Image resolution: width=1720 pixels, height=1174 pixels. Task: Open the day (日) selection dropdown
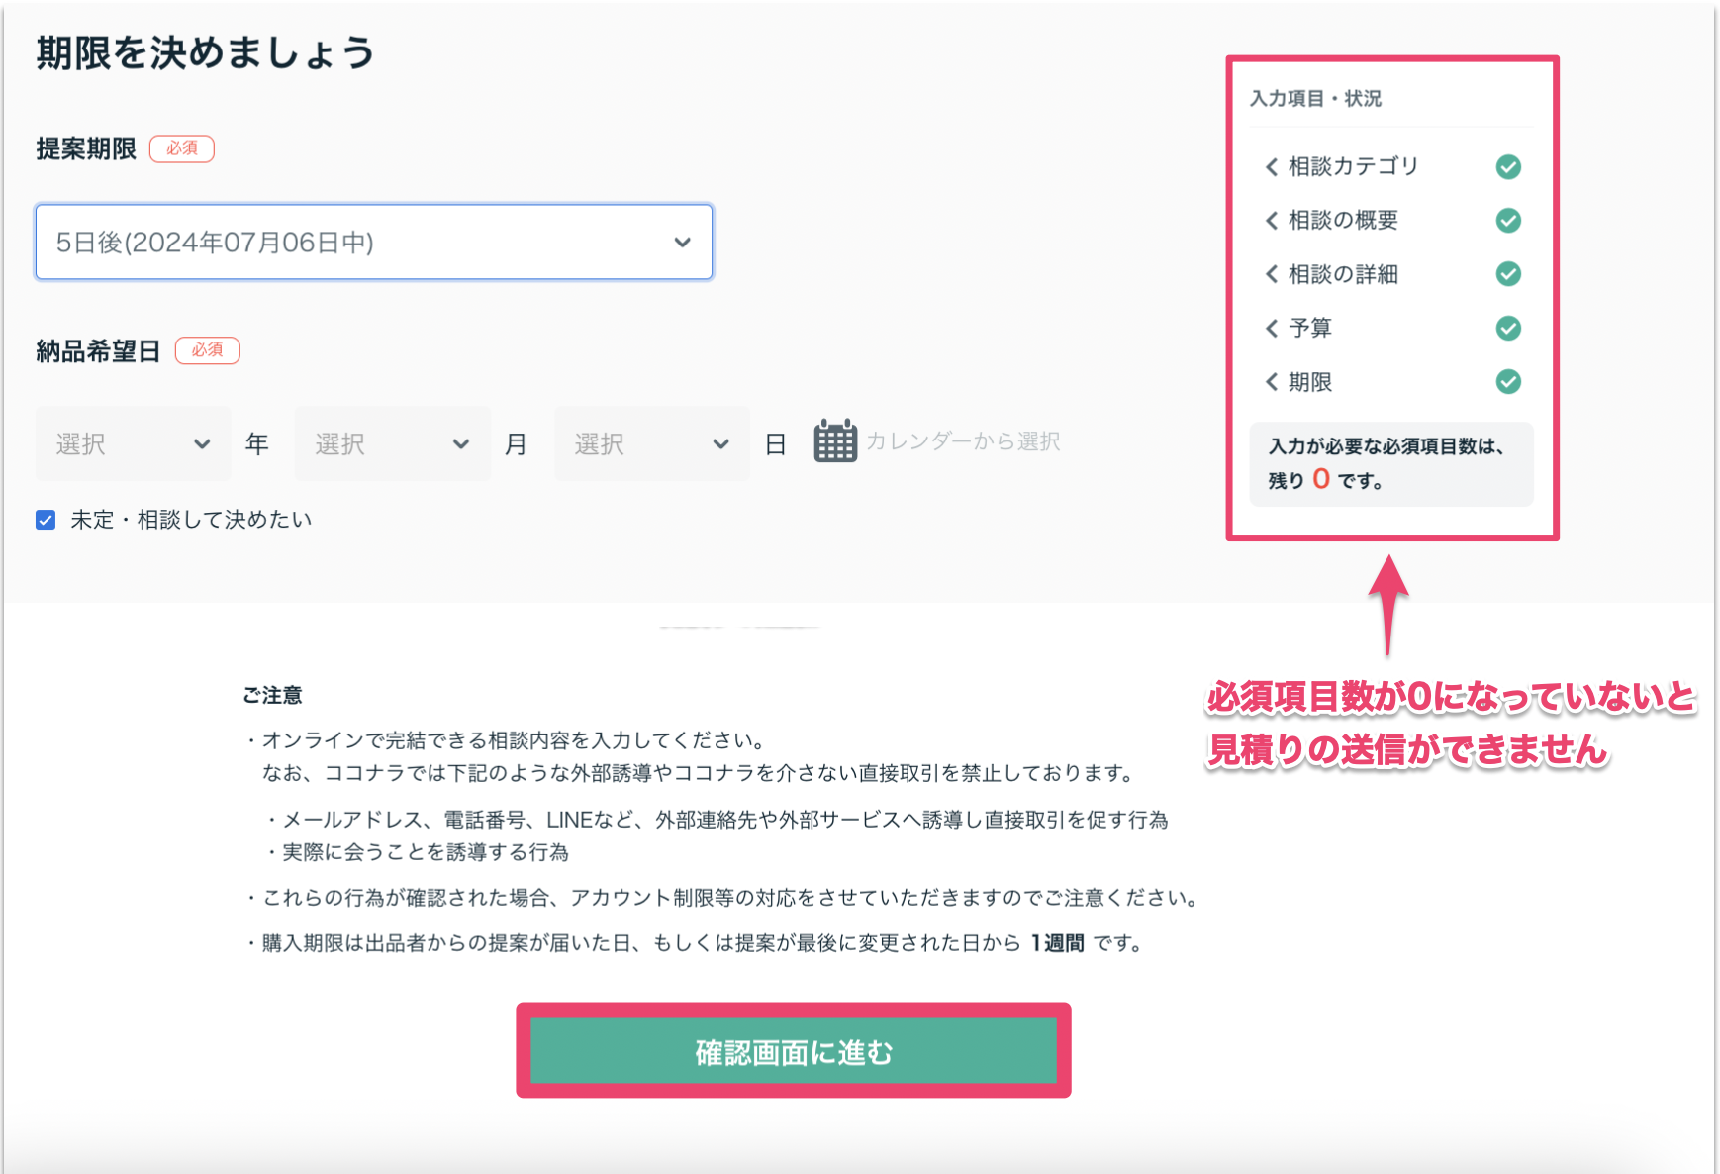coord(651,442)
